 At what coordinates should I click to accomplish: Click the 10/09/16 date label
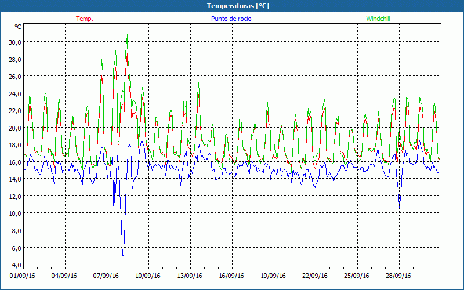(148, 276)
